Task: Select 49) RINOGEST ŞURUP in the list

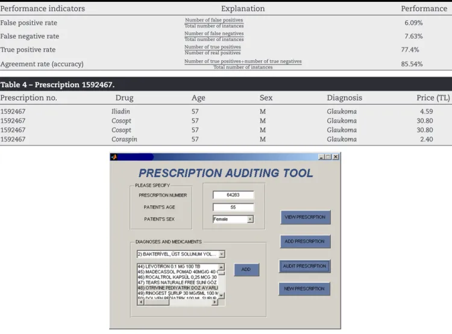Action: tap(178, 293)
